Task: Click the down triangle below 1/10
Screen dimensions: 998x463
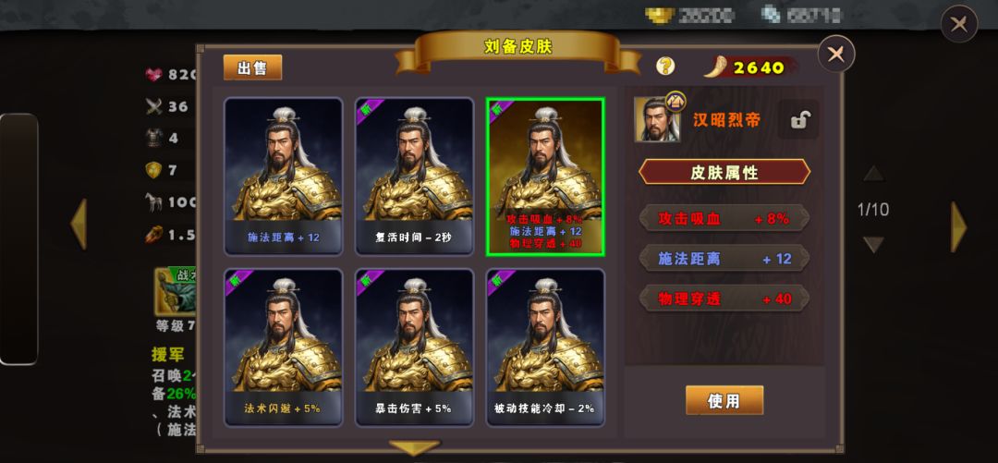Action: [x=873, y=245]
